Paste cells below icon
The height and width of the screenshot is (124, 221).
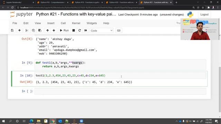point(40,30)
